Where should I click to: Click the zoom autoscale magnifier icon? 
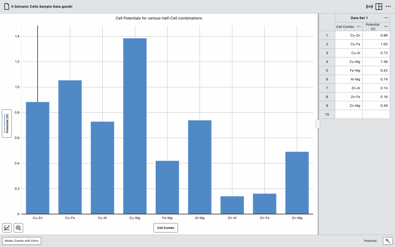[18, 228]
